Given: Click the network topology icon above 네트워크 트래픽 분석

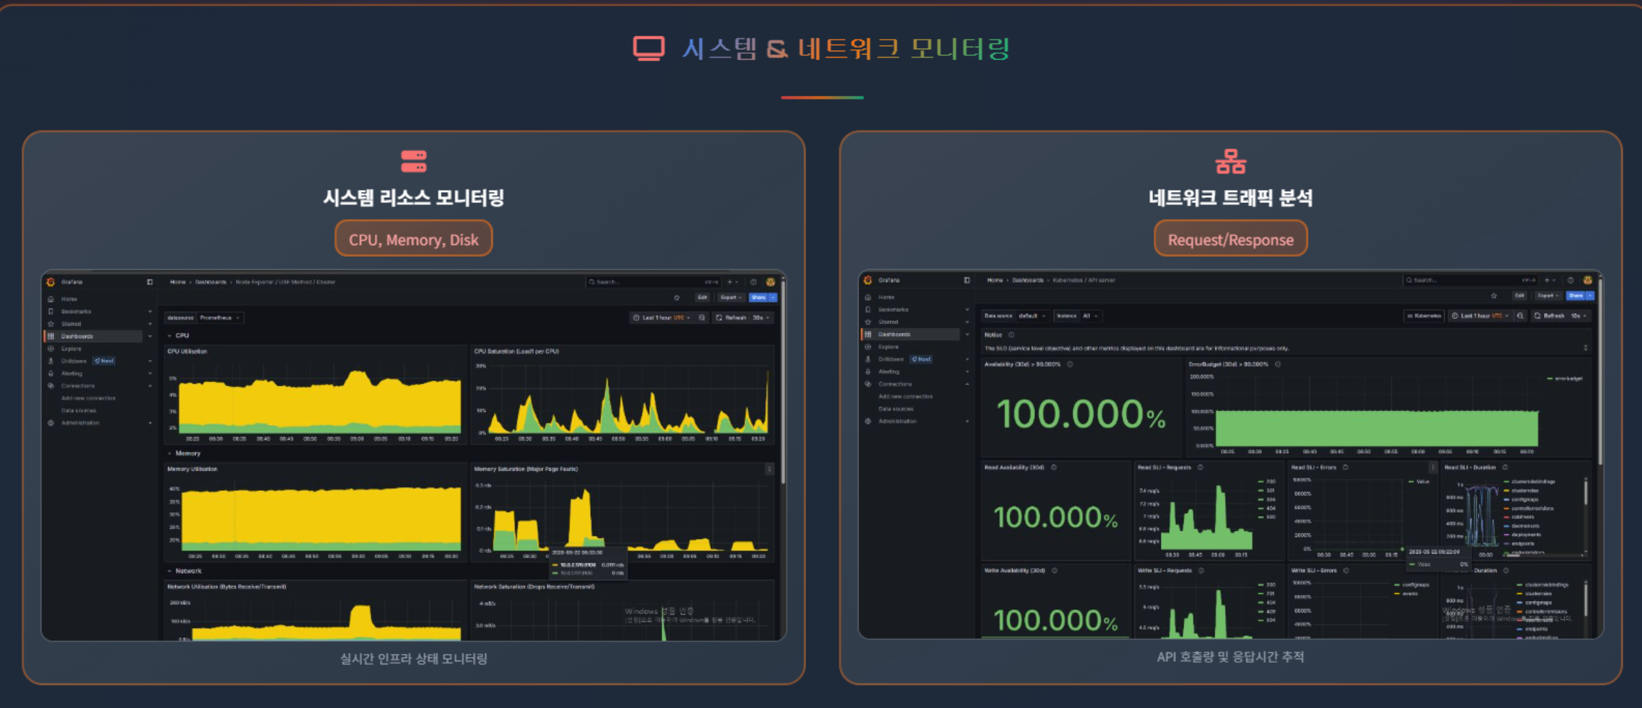Looking at the screenshot, I should [x=1230, y=161].
